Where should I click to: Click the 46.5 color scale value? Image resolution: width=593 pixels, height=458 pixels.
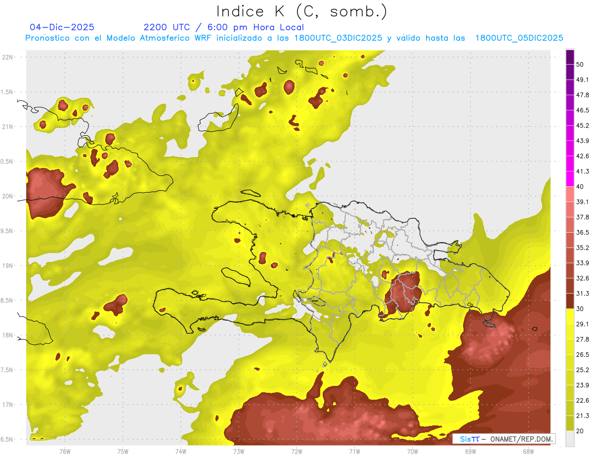click(x=583, y=110)
